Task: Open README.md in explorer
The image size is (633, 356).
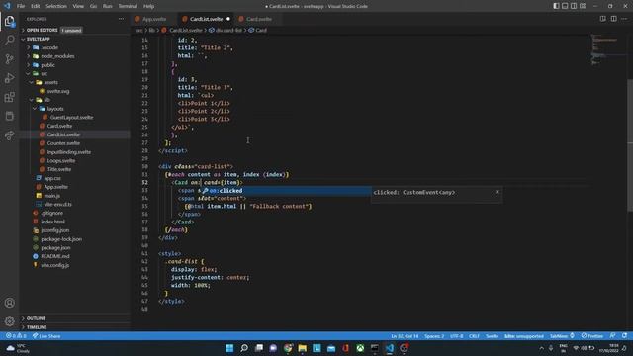Action: pos(55,256)
